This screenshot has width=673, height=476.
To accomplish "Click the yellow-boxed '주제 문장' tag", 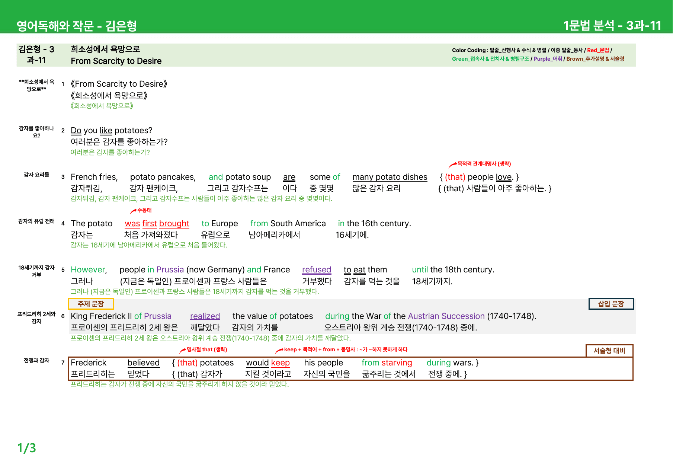I will click(x=91, y=304).
